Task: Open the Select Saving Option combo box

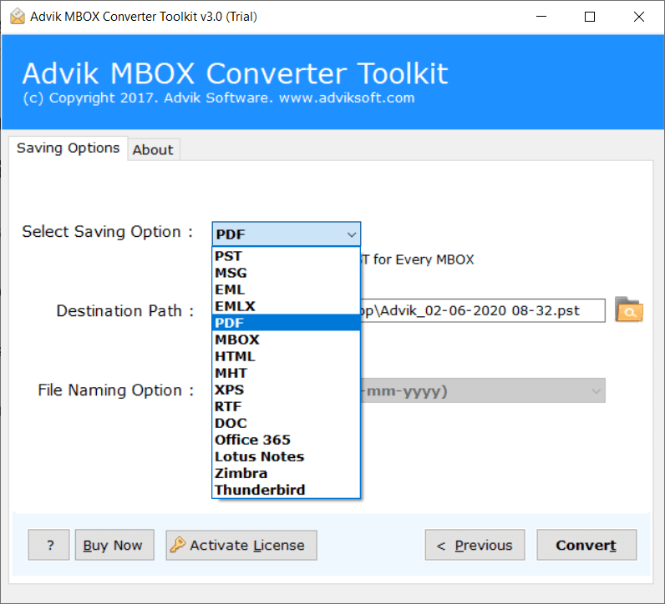Action: pos(287,234)
